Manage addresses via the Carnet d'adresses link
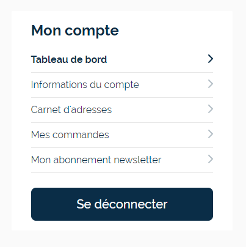The image size is (246, 247). pyautogui.click(x=71, y=109)
